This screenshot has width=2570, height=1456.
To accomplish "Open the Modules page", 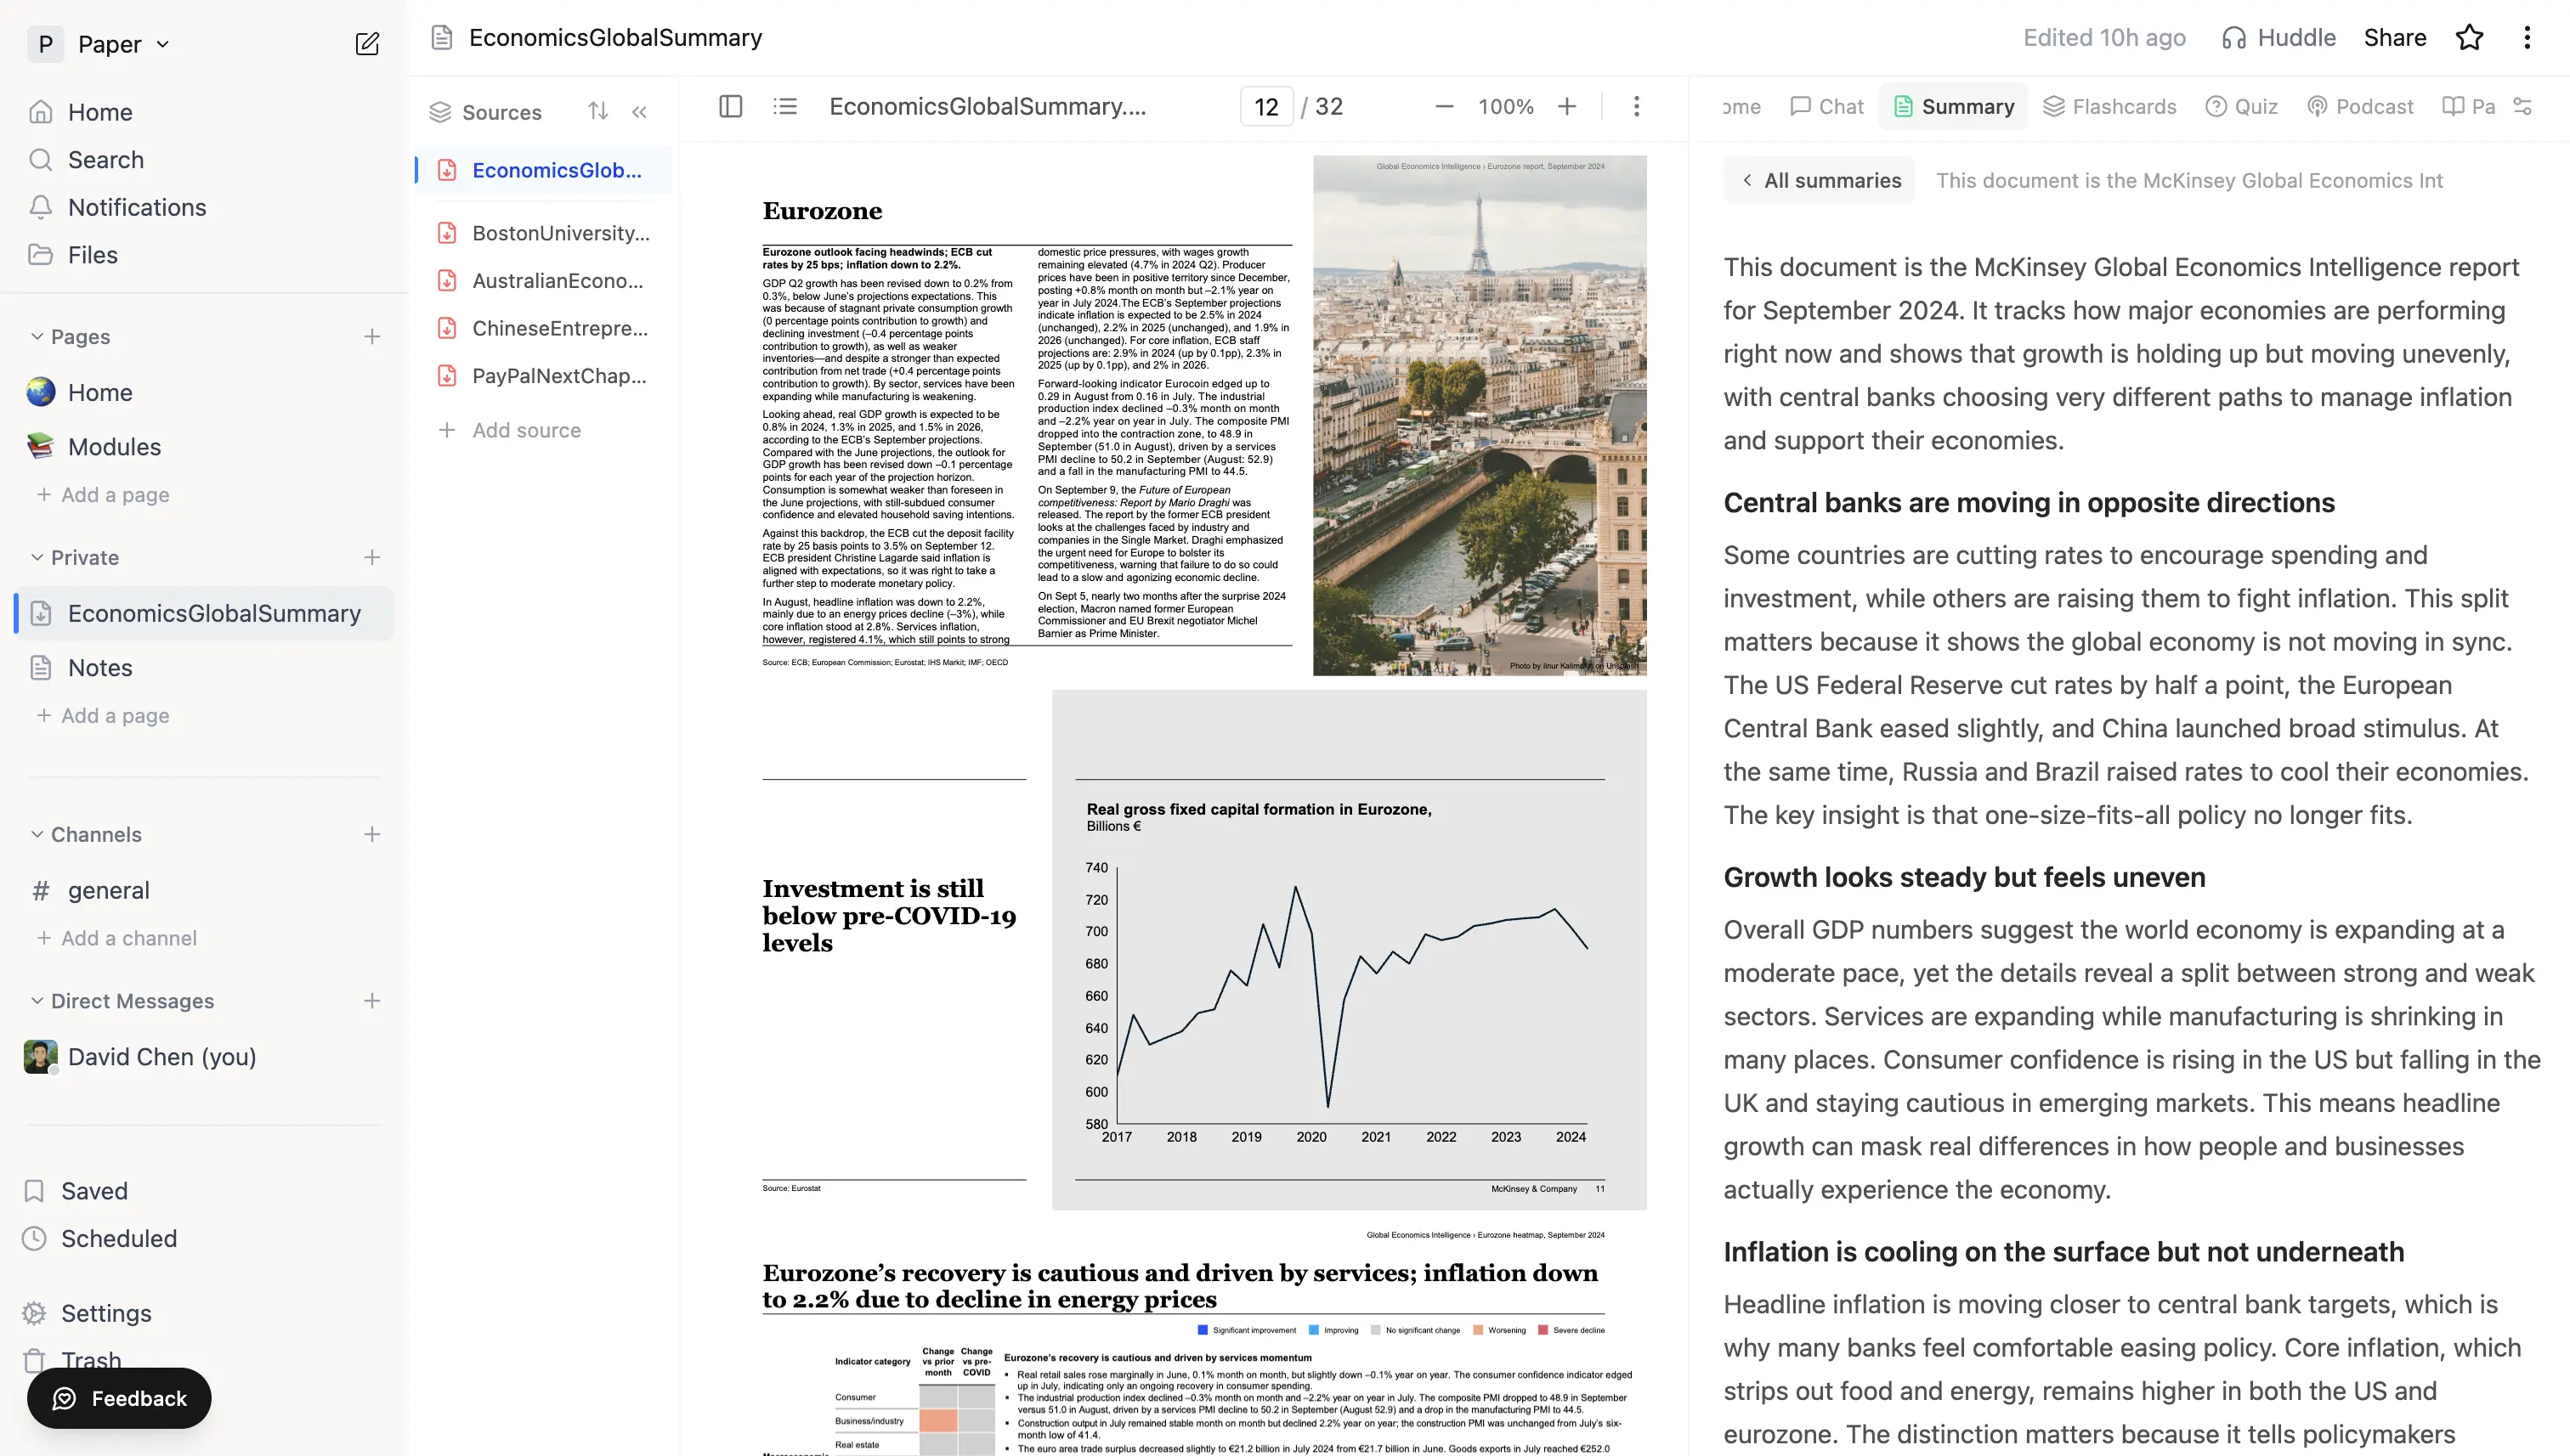I will coord(114,447).
